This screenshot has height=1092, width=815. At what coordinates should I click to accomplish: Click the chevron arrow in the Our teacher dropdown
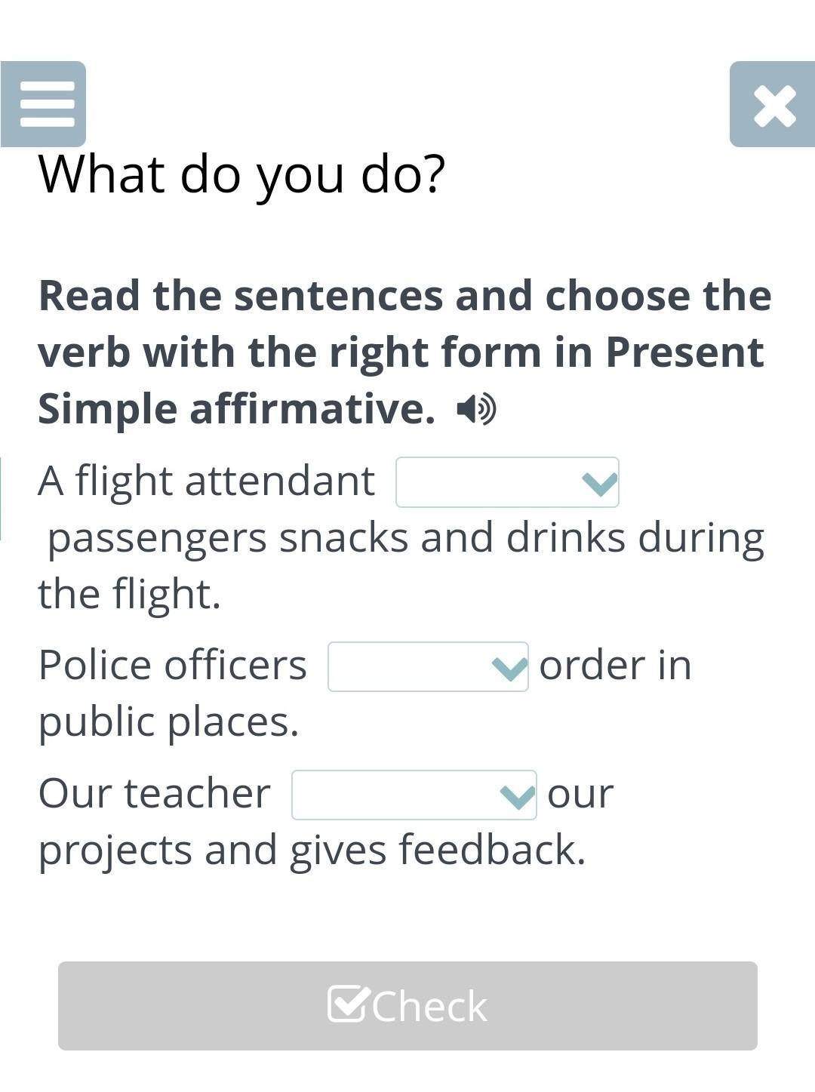[x=517, y=796]
